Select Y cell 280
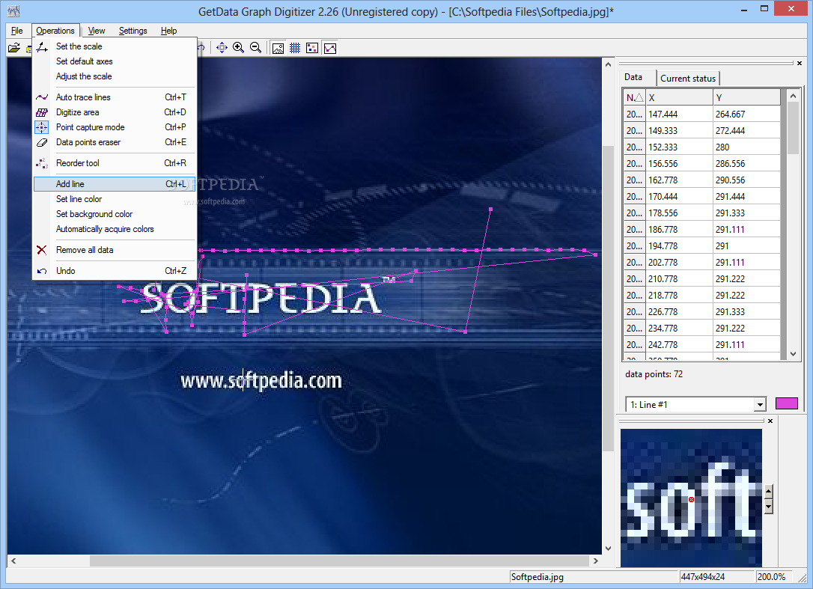This screenshot has width=813, height=589. (746, 147)
